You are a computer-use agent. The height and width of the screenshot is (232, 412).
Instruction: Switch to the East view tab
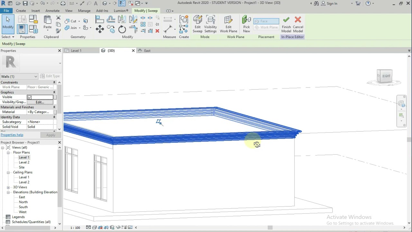click(x=147, y=51)
